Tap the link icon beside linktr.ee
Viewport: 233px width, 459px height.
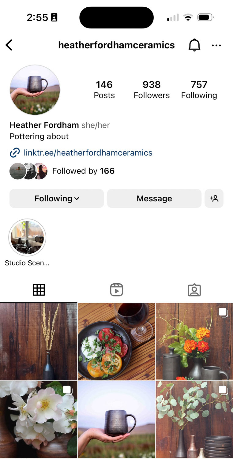coord(15,153)
